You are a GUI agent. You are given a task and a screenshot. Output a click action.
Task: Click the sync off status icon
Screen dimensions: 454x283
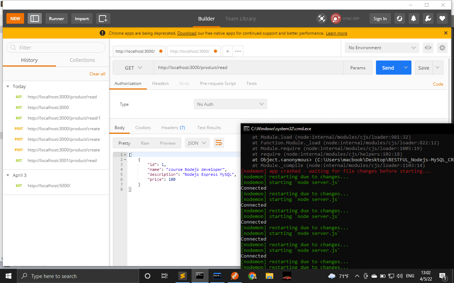click(336, 18)
